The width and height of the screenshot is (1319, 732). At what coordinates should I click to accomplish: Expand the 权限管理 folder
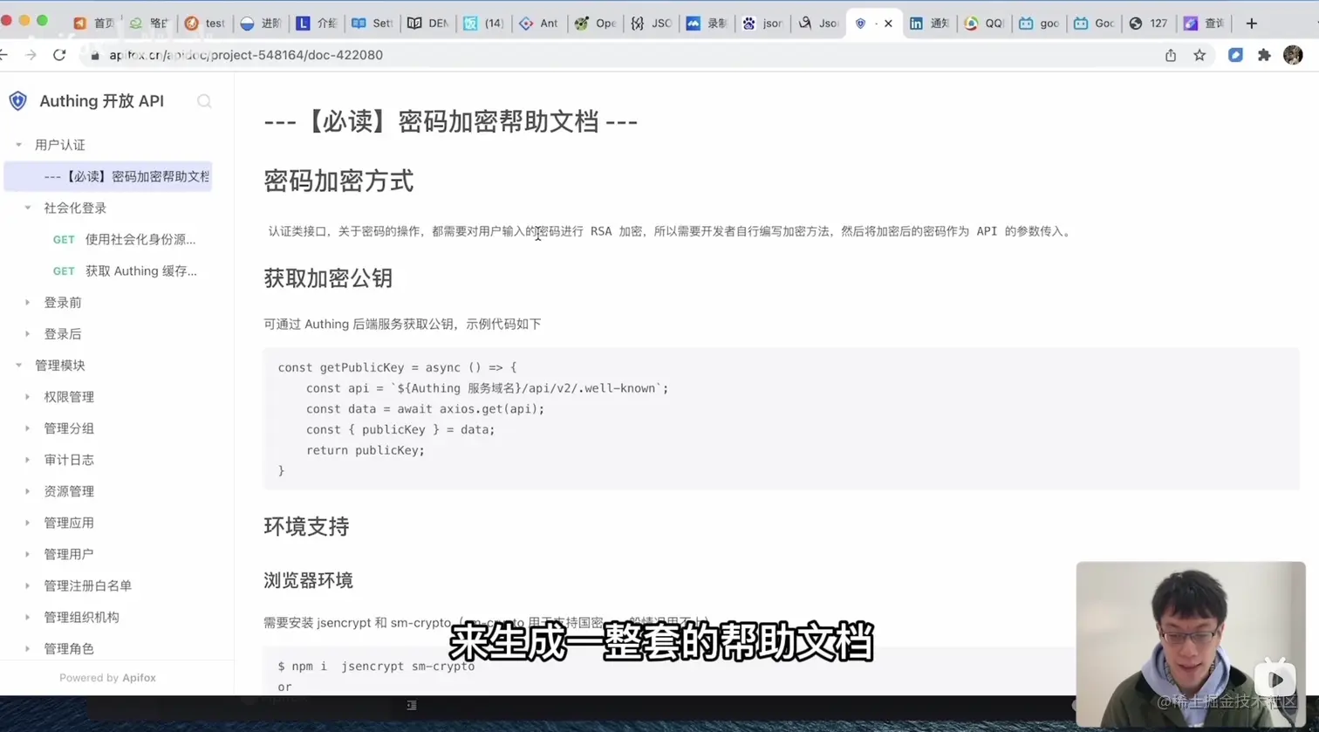tap(28, 397)
